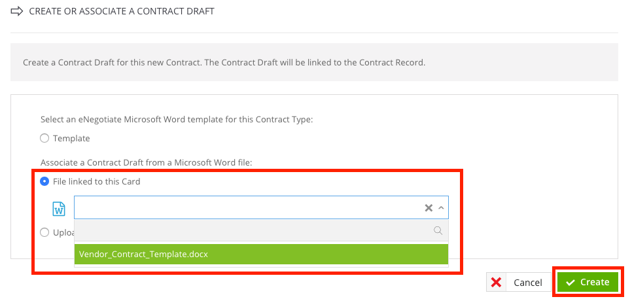632x299 pixels.
Task: Pick Vendor_Contract_Template.docx from the list
Action: tap(261, 255)
